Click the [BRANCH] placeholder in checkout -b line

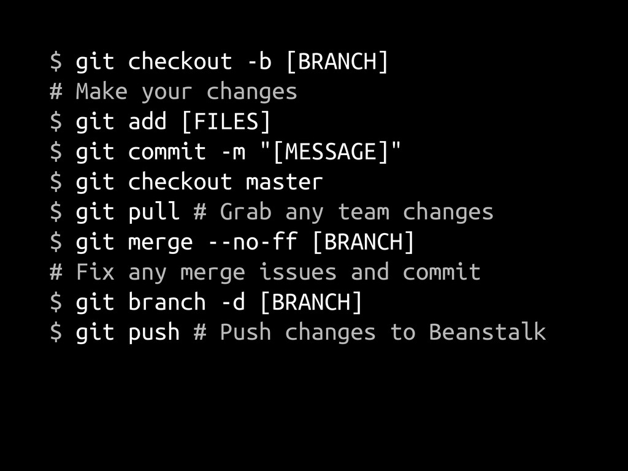(x=338, y=61)
